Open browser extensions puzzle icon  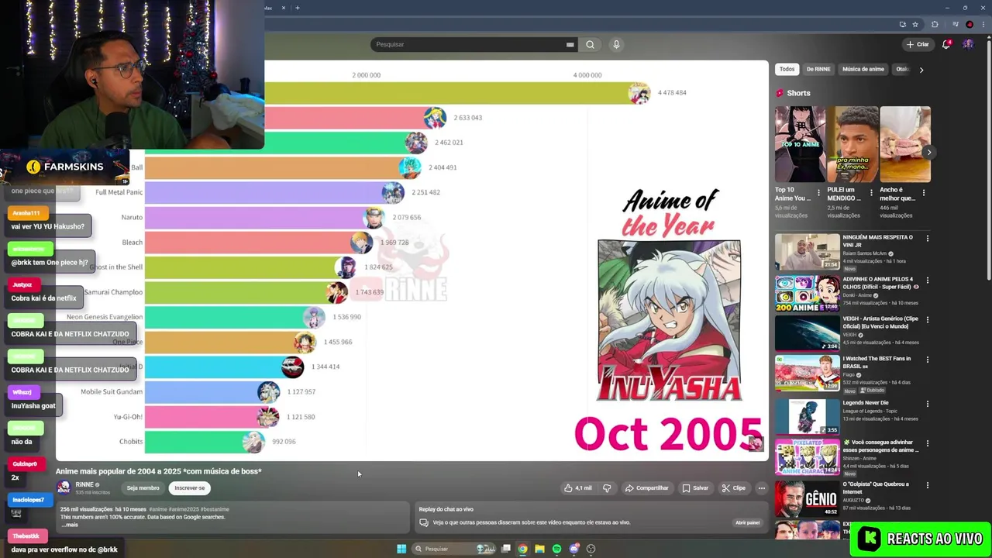click(935, 25)
